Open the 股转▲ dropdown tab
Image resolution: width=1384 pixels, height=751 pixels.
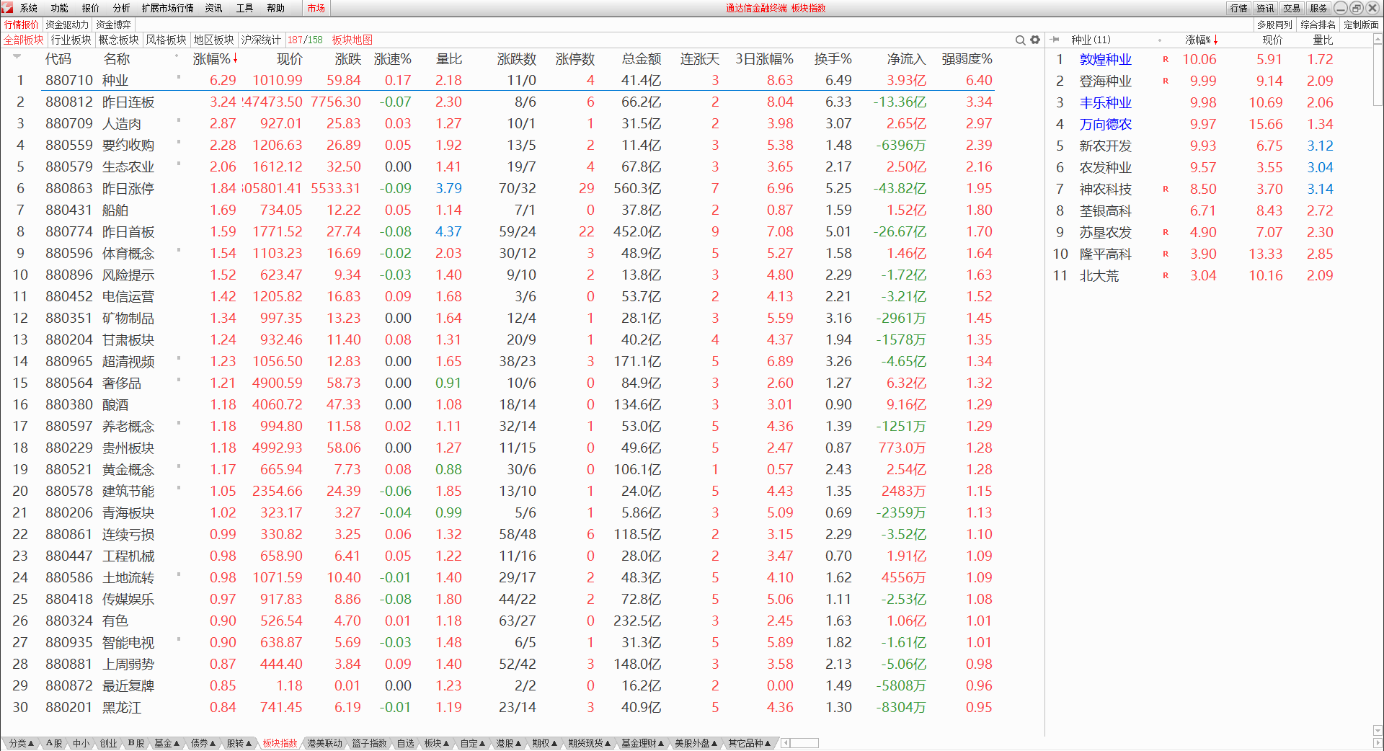tap(239, 743)
